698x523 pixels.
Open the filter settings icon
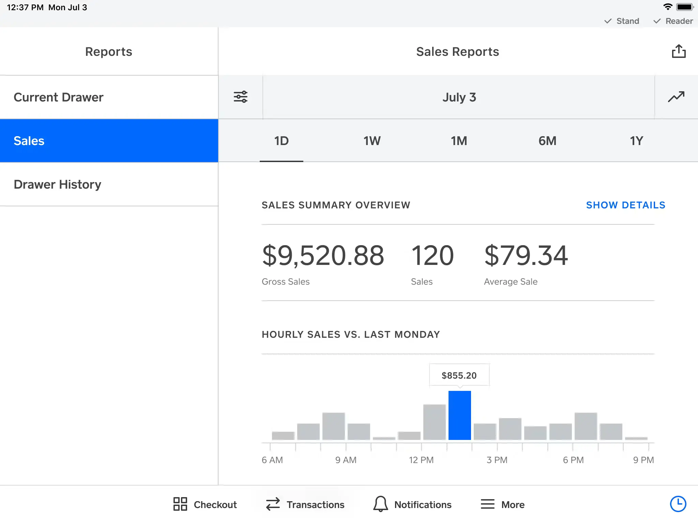pos(241,97)
